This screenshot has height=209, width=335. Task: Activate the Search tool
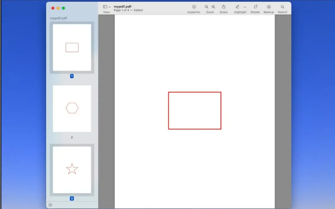point(282,7)
